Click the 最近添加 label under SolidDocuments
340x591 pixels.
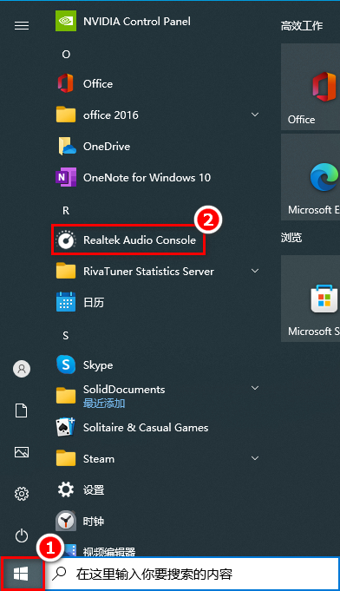click(104, 404)
